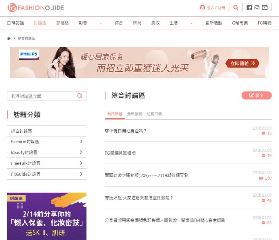The width and height of the screenshot is (279, 240).
Task: Click comment count icon for 家中有自備地震包嗎 post
Action: pos(263,133)
